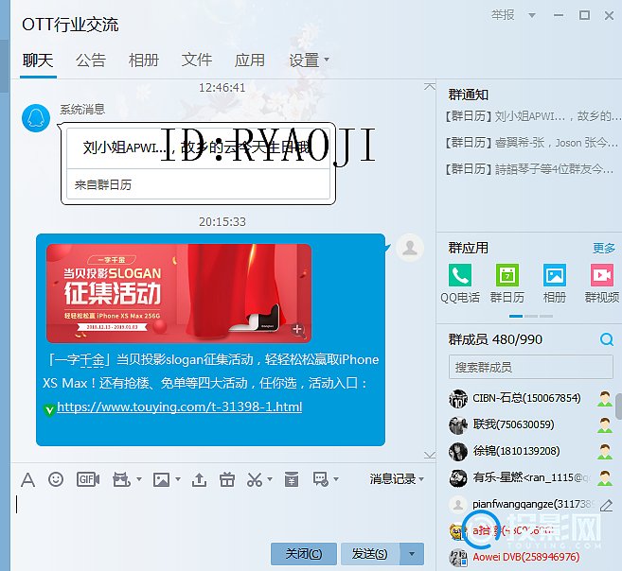
Task: Expand the picture icon dropdown arrow
Action: tap(178, 479)
